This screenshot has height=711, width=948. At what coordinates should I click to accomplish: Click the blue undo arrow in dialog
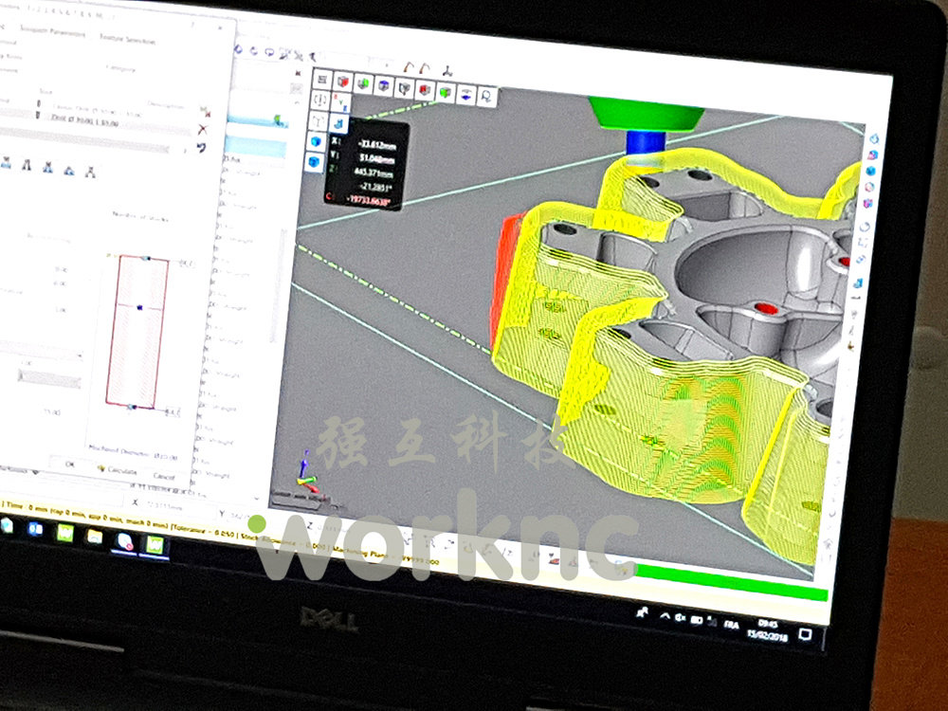[202, 148]
